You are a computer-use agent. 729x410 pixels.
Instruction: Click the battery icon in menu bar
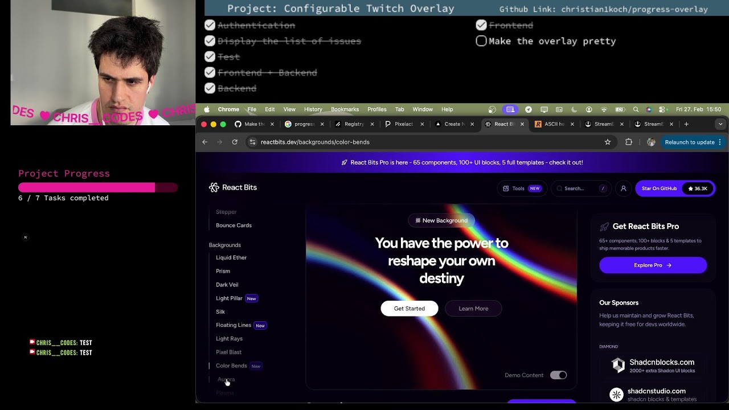coord(620,109)
